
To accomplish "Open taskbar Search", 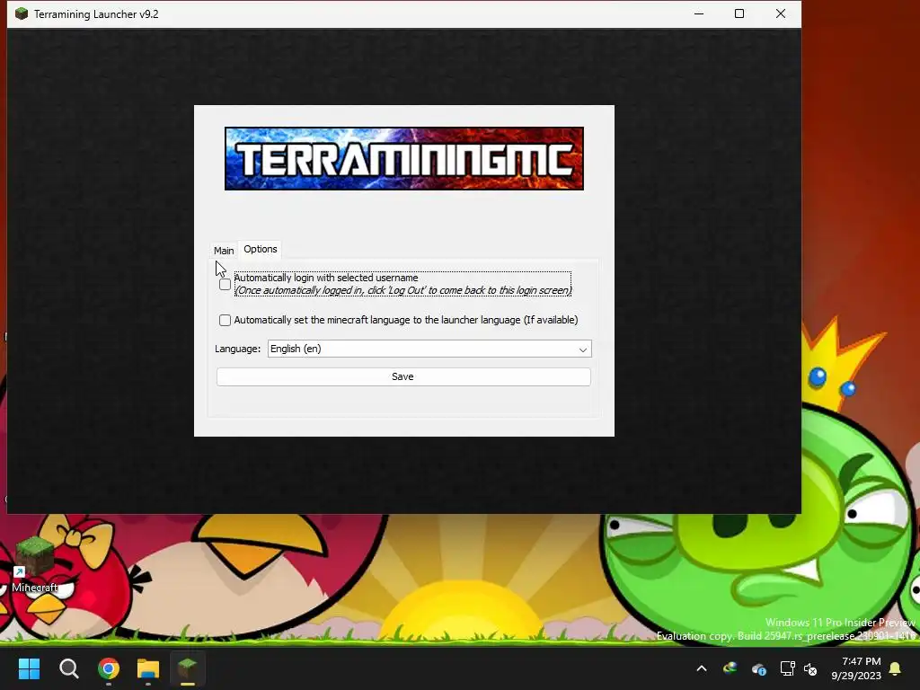I will tap(68, 668).
